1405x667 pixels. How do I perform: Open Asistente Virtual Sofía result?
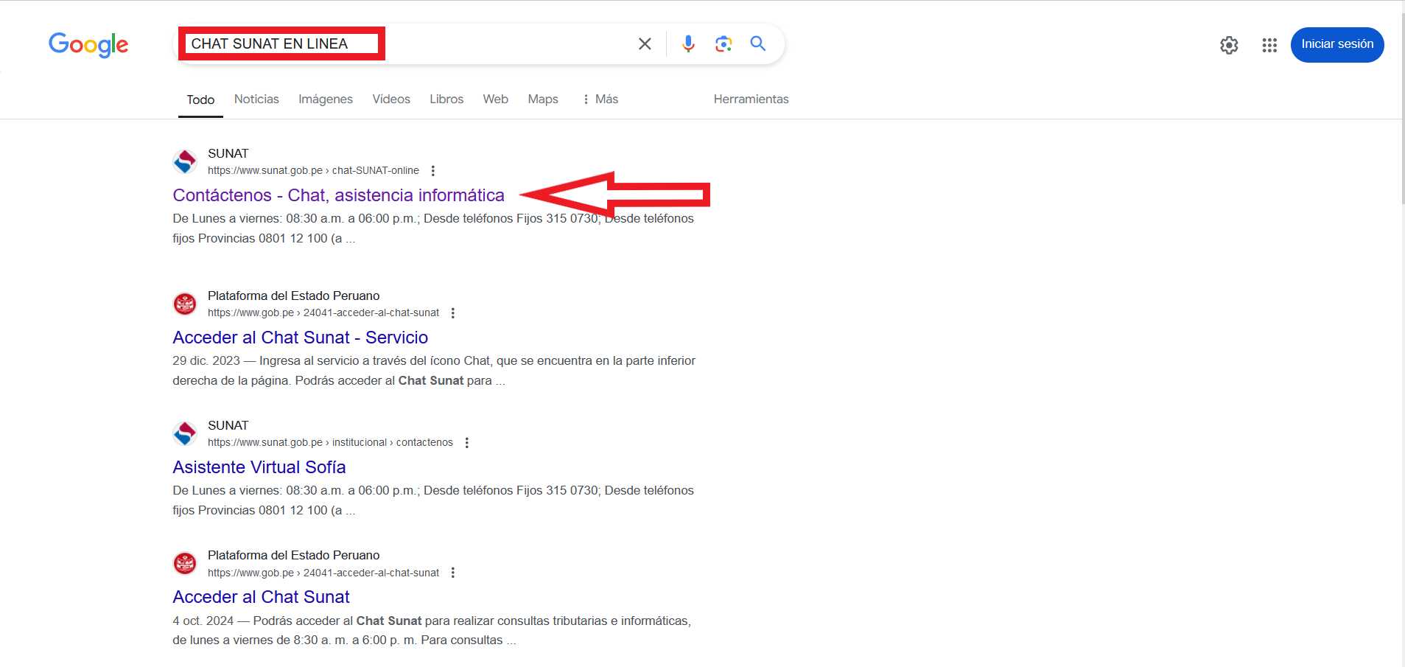tap(259, 467)
